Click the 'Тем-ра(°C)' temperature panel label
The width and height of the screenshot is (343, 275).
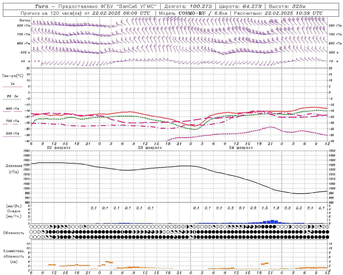13,76
